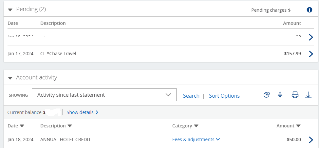
Task: Show details for current balance
Action: click(x=83, y=112)
